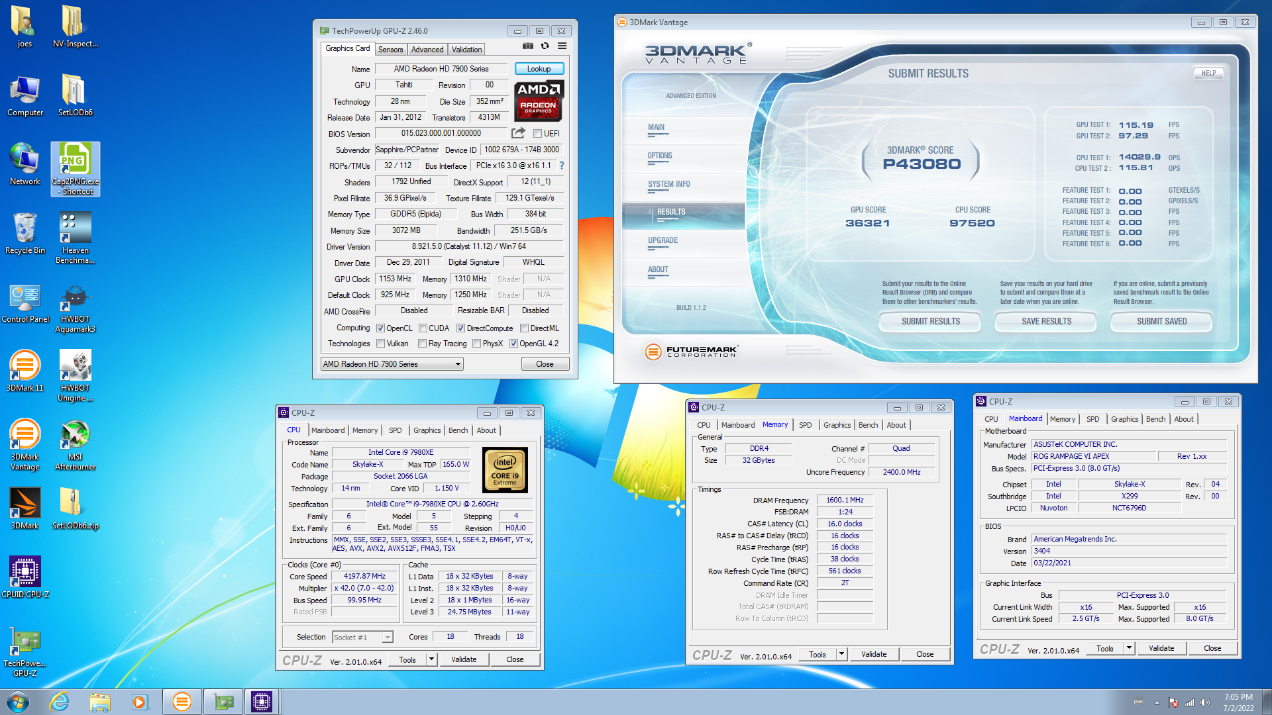Toggle the DirectCompute checkbox

point(460,328)
